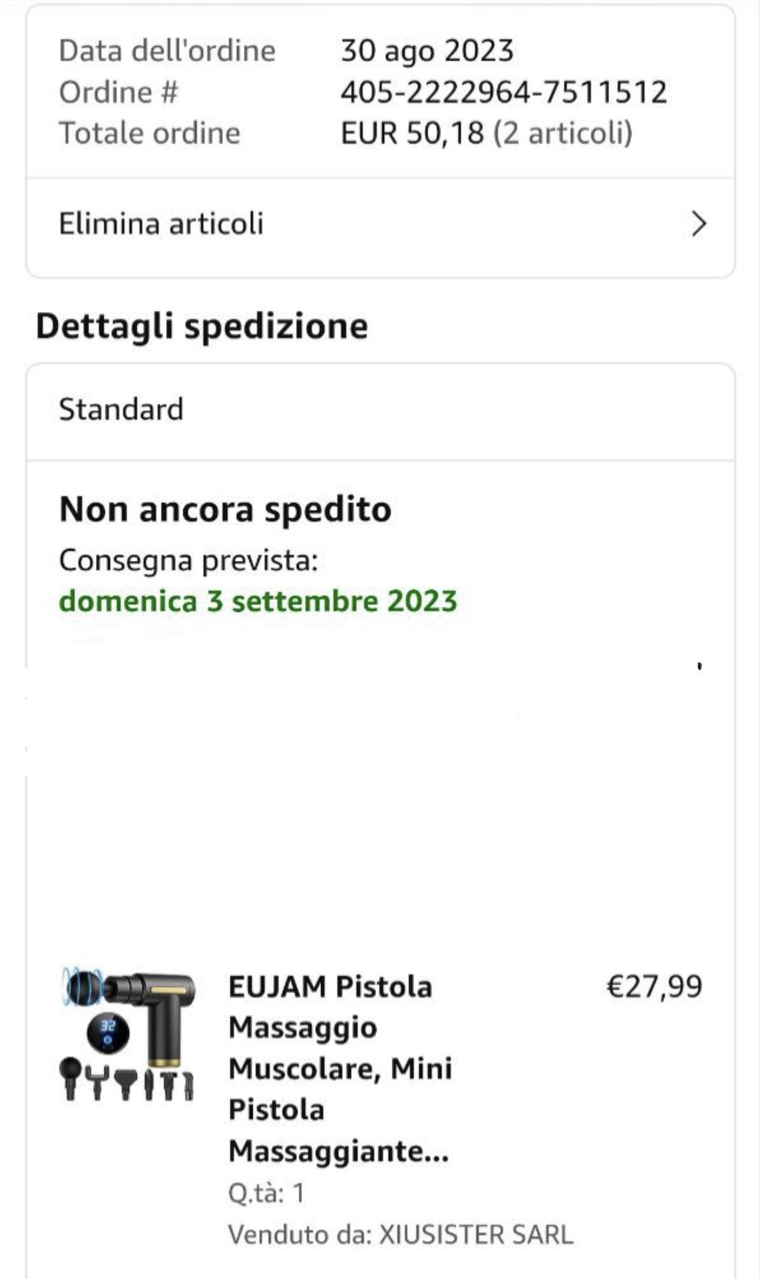Click the Standard shipping method row
Screen dimensions: 760x1279
point(381,410)
